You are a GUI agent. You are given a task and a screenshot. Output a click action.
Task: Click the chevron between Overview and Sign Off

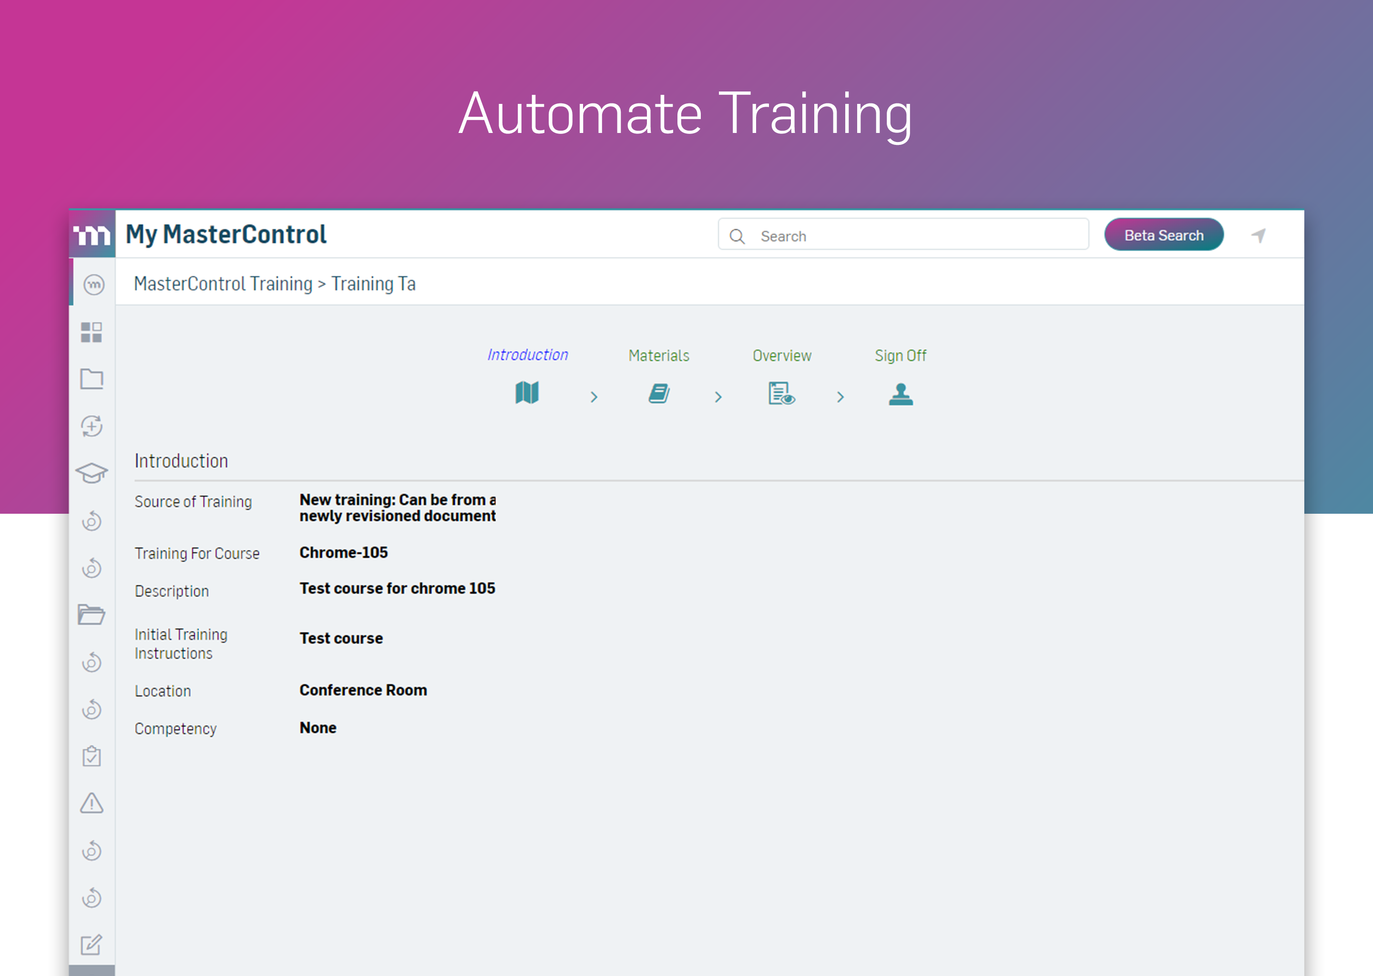tap(840, 396)
